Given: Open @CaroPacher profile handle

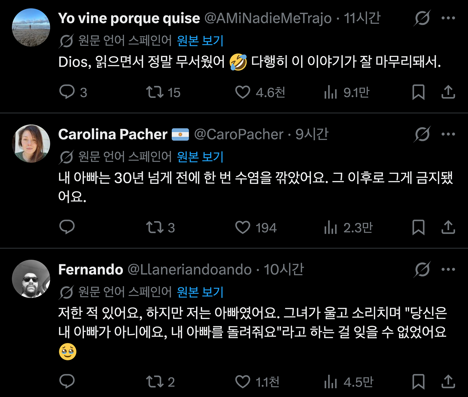Looking at the screenshot, I should pos(239,135).
